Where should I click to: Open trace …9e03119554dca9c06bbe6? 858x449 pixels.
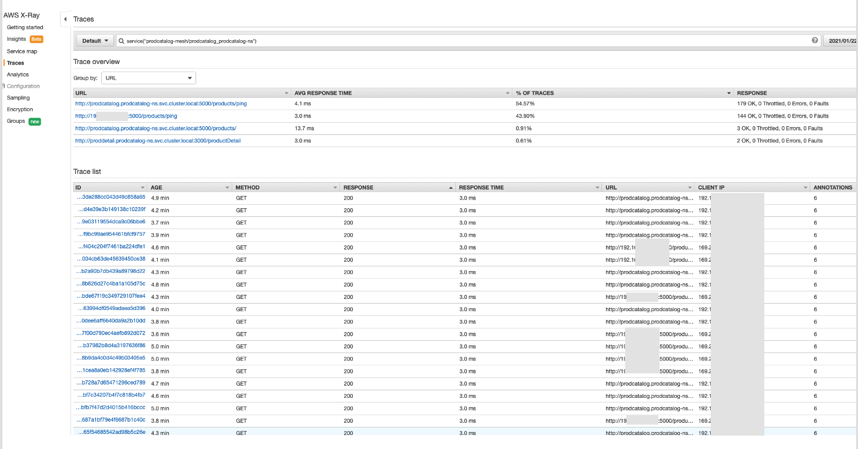(111, 222)
